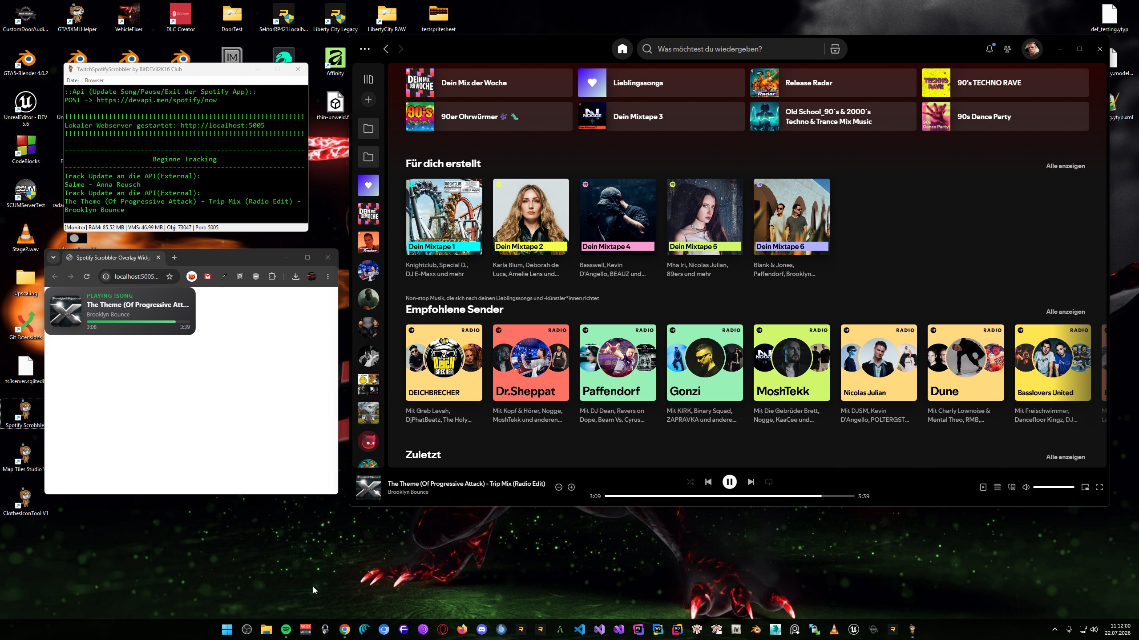Open browser three-dot menu
The height and width of the screenshot is (640, 1139).
328,276
